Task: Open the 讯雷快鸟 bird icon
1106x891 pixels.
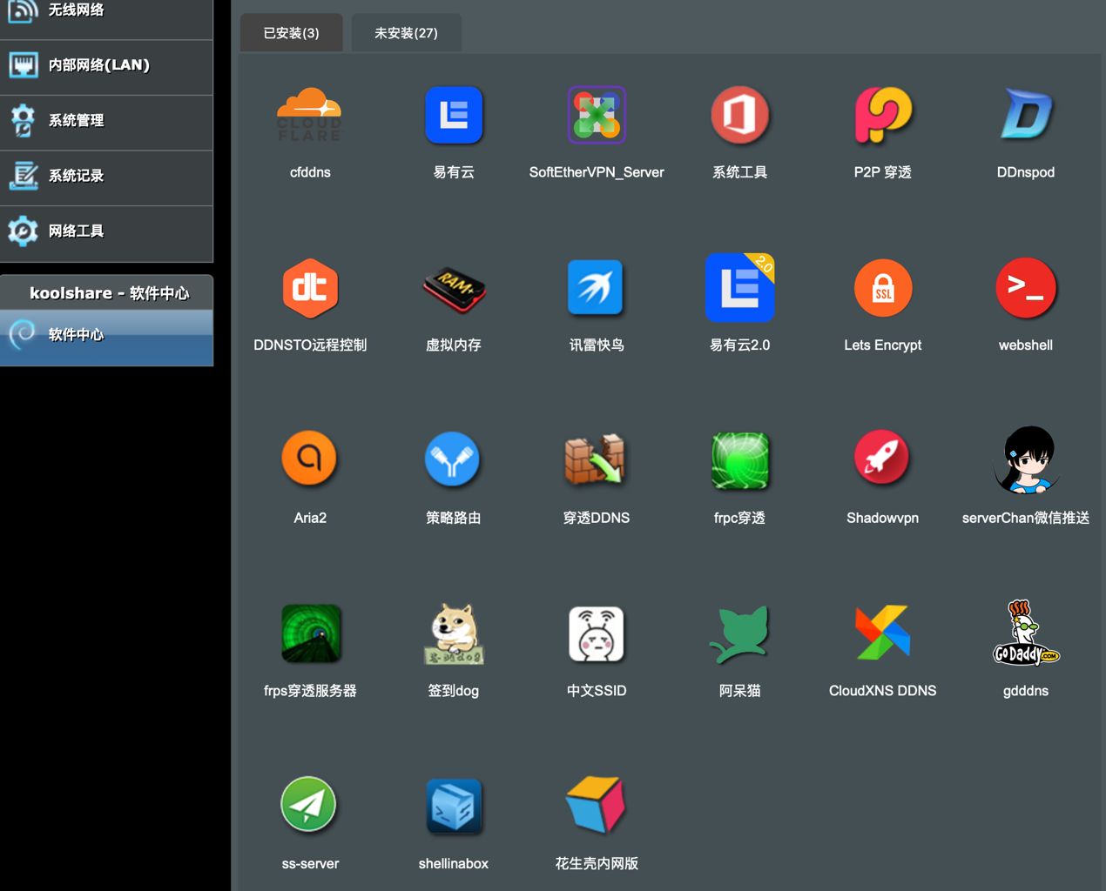Action: [x=596, y=287]
